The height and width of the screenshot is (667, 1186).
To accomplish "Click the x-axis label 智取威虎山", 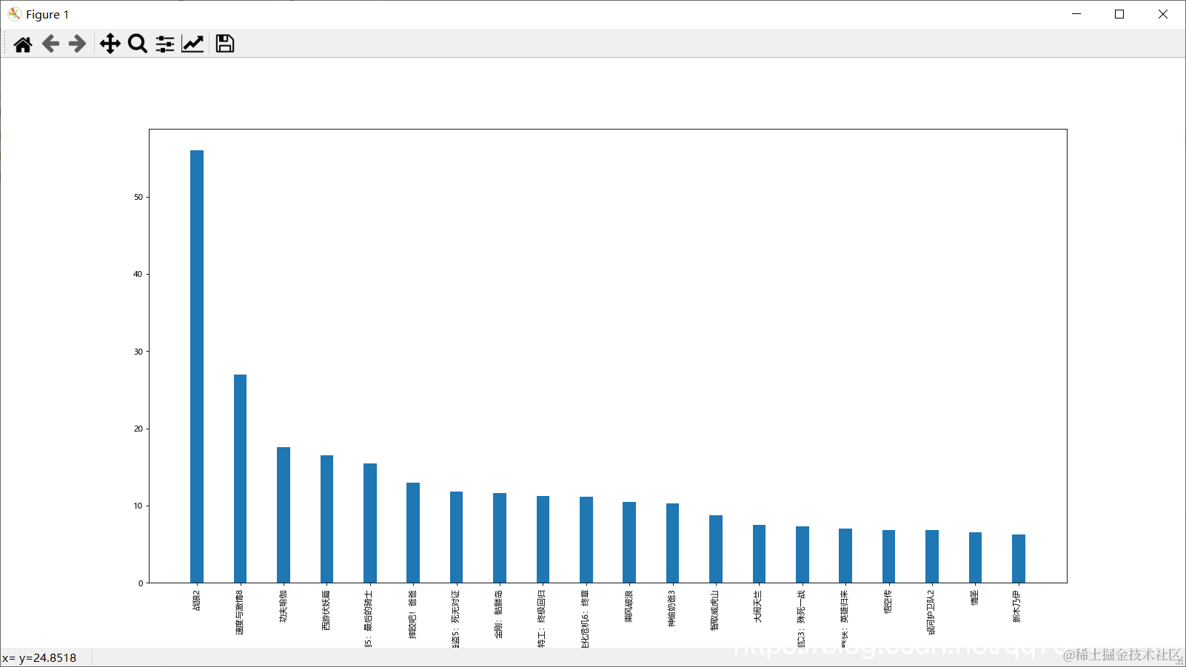I will point(715,610).
